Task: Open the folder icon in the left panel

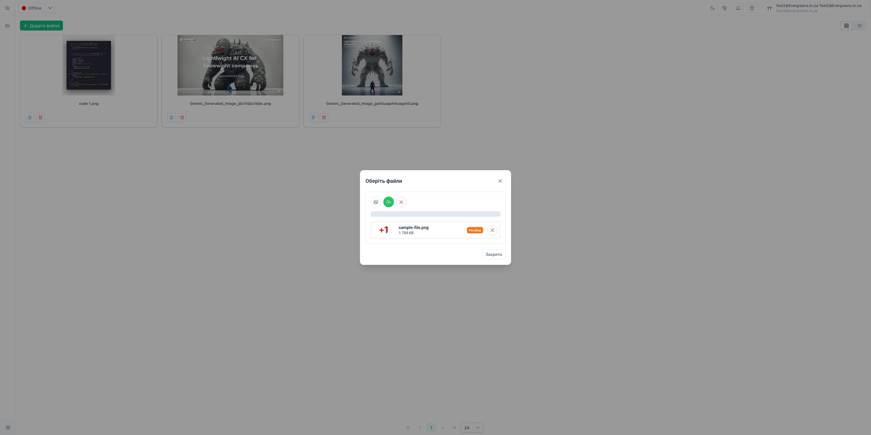Action: click(7, 25)
